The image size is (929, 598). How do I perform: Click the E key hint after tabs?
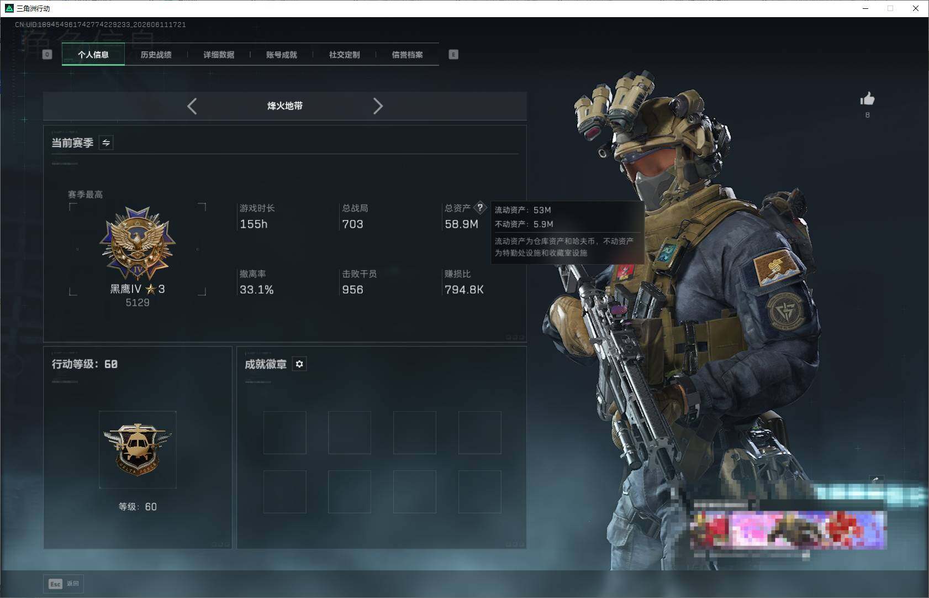(x=453, y=54)
